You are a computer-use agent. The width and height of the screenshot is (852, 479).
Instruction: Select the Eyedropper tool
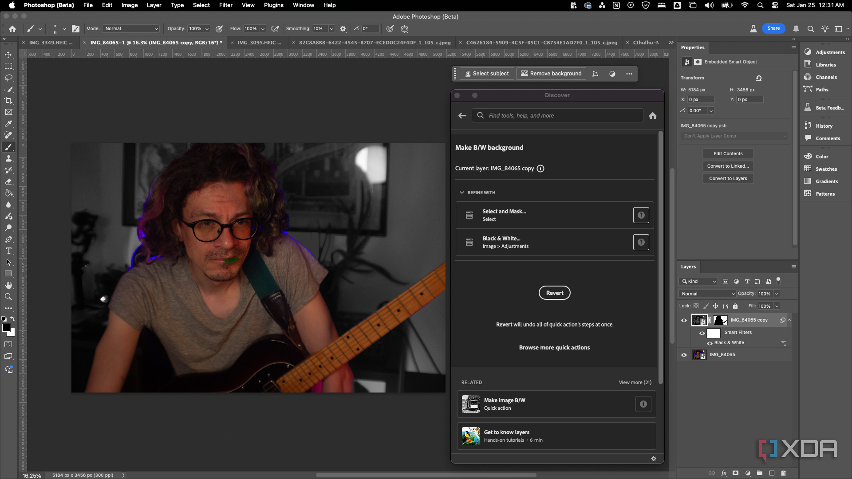8,124
